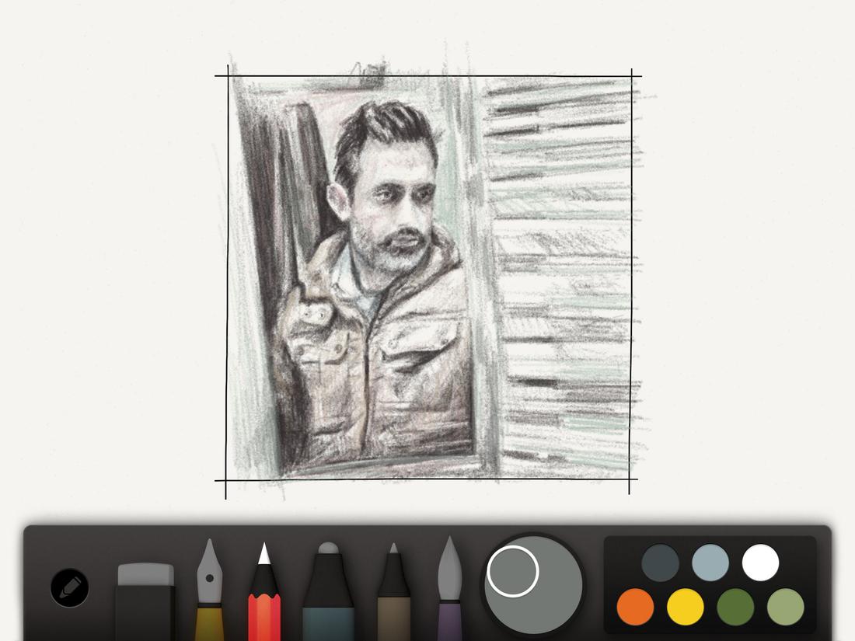Tap the blank paper area above the sketch

point(427,31)
